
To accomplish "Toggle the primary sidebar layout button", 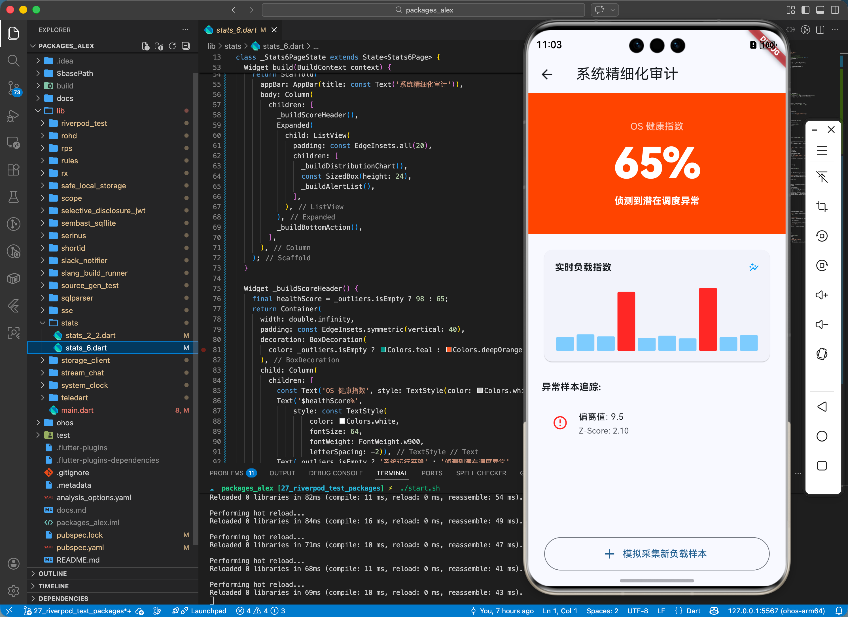I will pos(805,10).
